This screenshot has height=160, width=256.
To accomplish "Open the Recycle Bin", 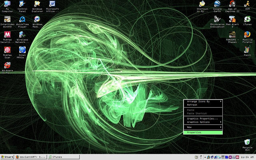I will coord(247,143).
